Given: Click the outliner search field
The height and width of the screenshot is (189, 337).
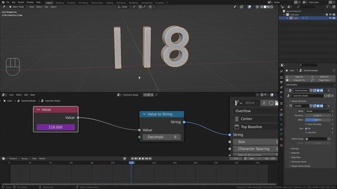Looking at the screenshot, I should [306, 7].
